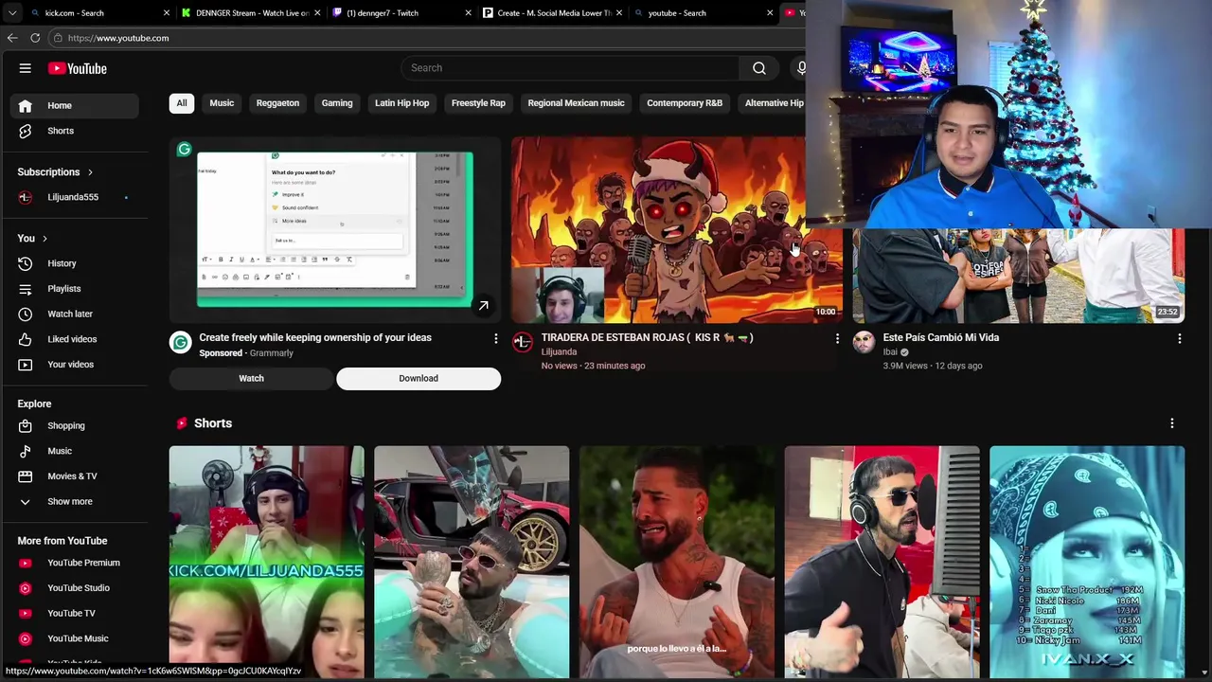Open the Shorts shelf options menu
The width and height of the screenshot is (1212, 682).
pos(1171,423)
